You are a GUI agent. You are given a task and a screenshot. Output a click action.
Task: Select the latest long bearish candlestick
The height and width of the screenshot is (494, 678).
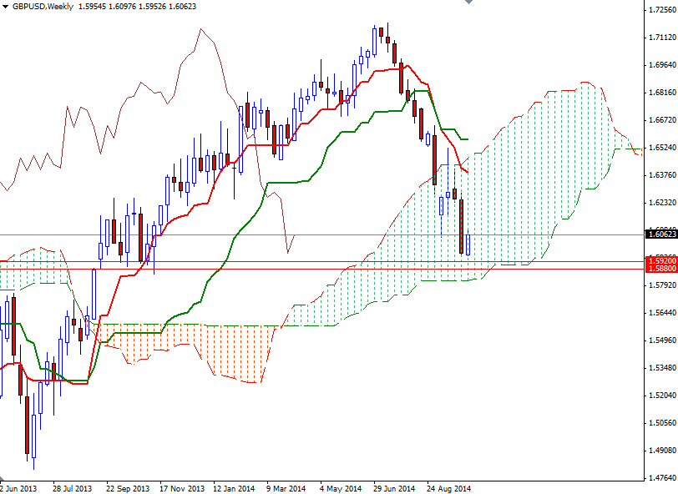click(x=460, y=225)
